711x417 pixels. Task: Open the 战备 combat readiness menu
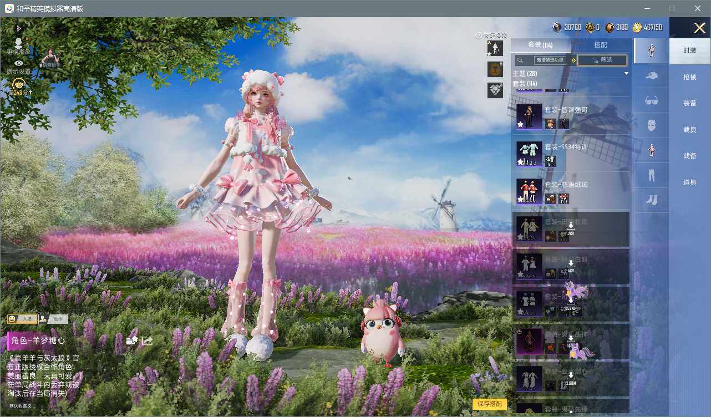(x=690, y=156)
